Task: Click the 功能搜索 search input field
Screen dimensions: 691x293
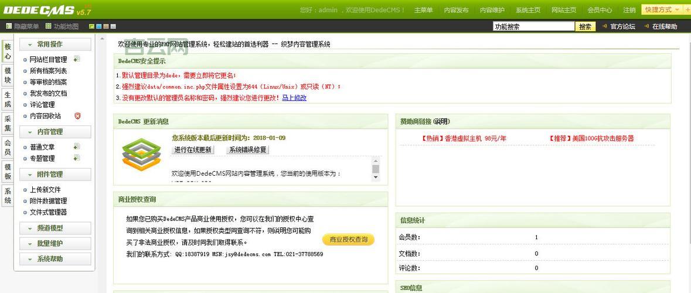Action: [533, 26]
